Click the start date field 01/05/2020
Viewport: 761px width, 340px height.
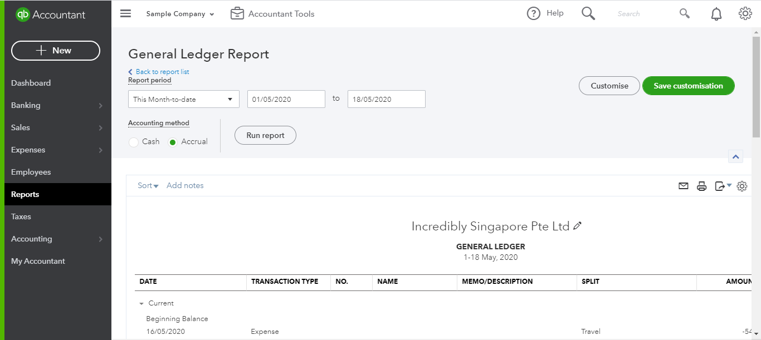click(286, 99)
